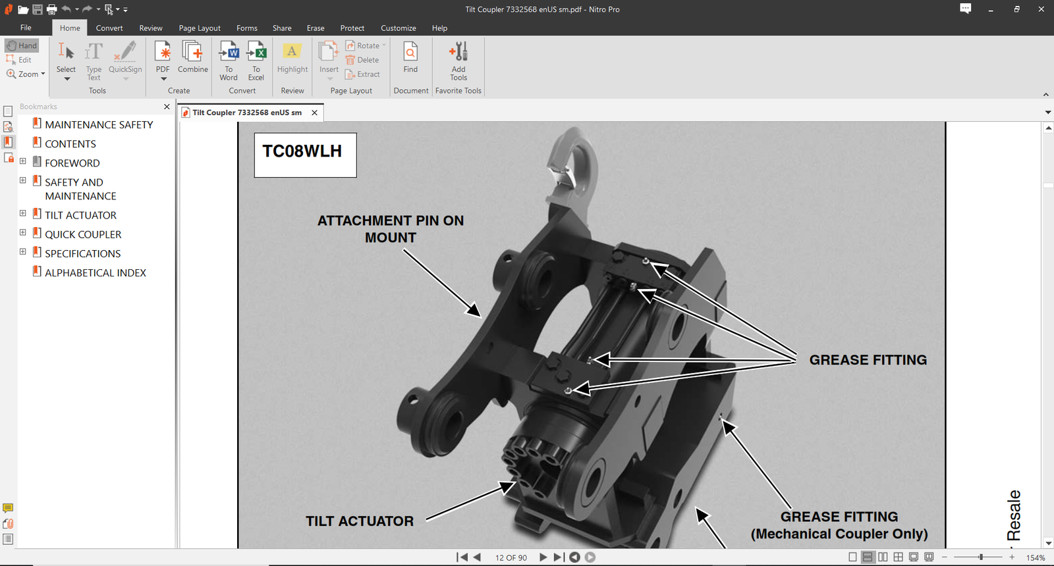Open the Attachments panel sidebar icon
1054x566 pixels.
8,524
